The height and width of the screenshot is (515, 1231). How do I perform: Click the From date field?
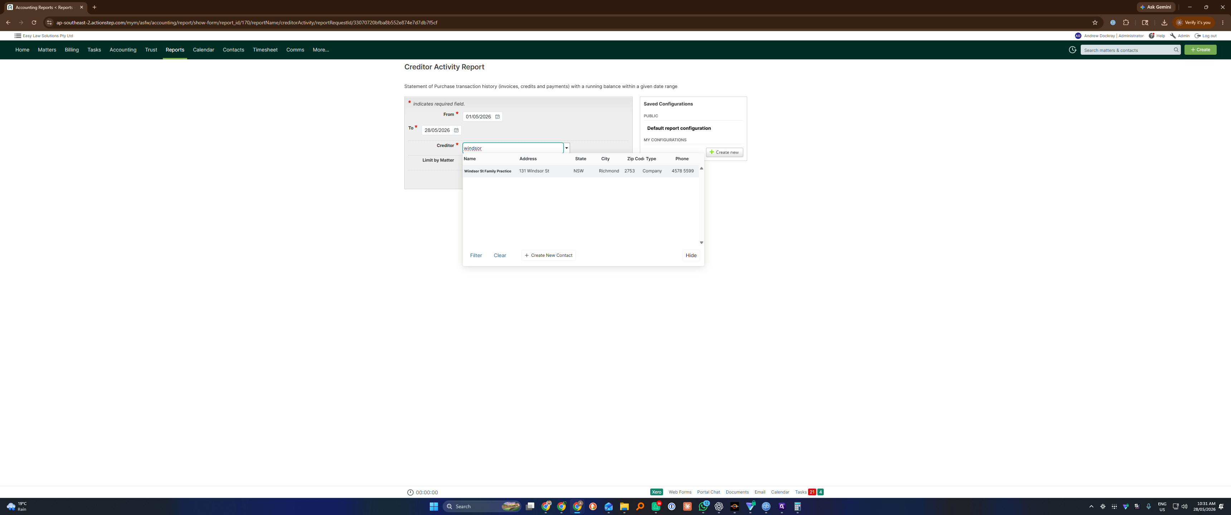tap(478, 117)
